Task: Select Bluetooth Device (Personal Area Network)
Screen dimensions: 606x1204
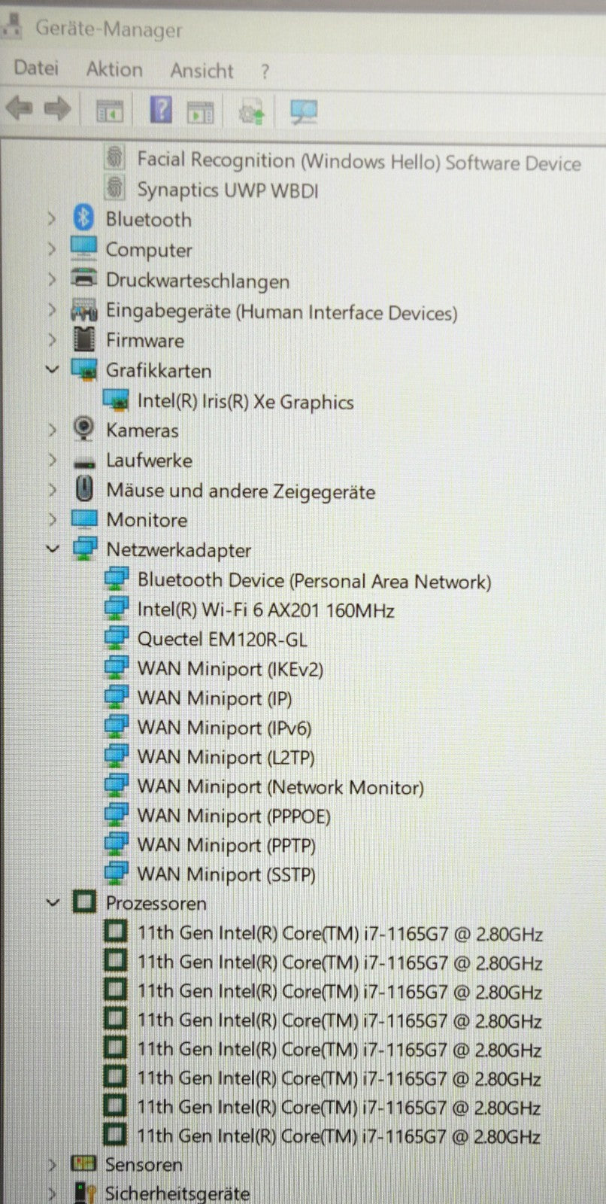Action: tap(314, 580)
